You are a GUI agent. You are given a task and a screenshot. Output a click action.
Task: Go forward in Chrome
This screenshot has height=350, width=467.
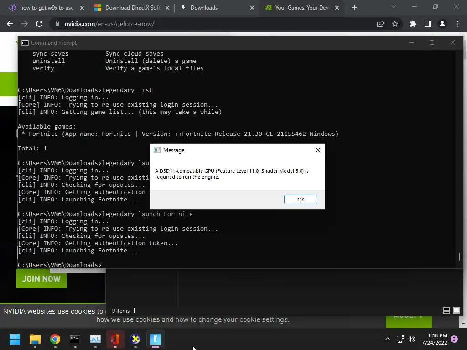(25, 24)
